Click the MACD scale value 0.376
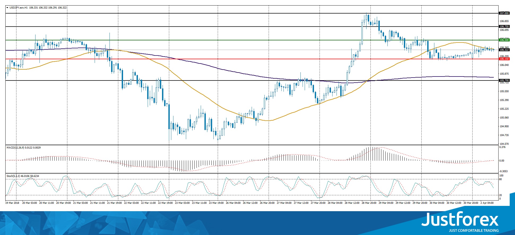 point(502,147)
